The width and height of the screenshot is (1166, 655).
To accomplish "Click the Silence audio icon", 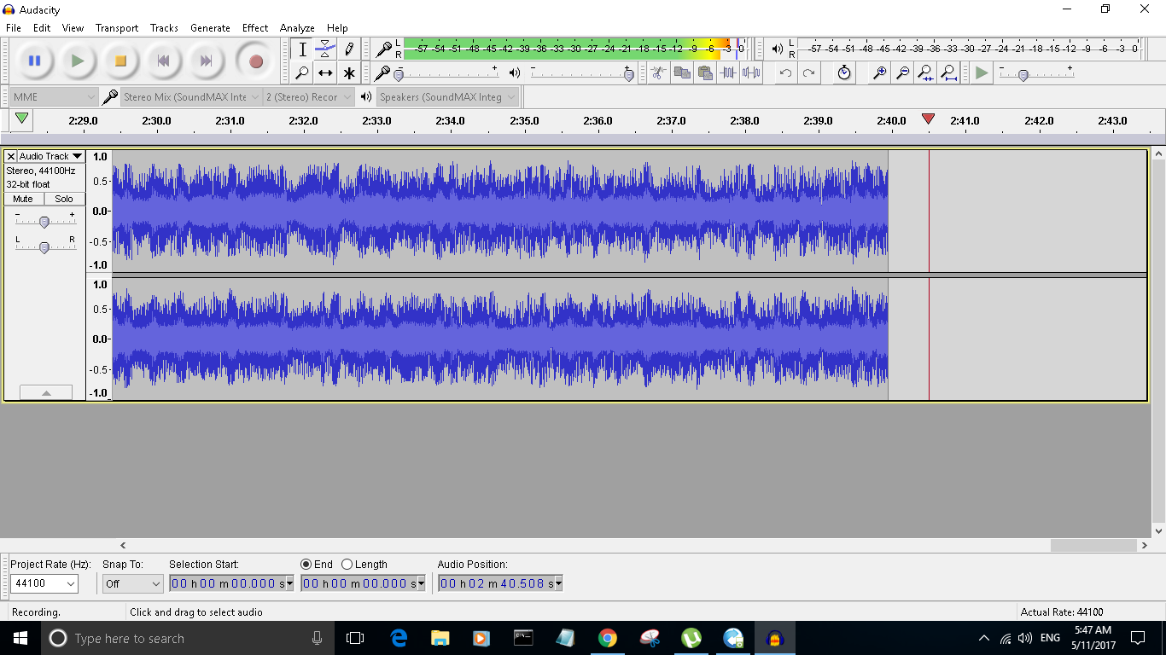I will coord(750,73).
